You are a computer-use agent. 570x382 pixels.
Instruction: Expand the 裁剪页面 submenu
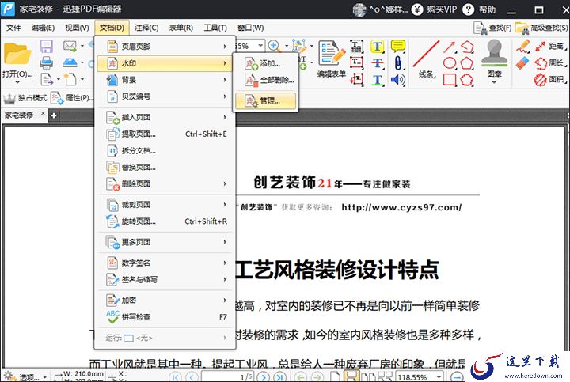pyautogui.click(x=165, y=205)
